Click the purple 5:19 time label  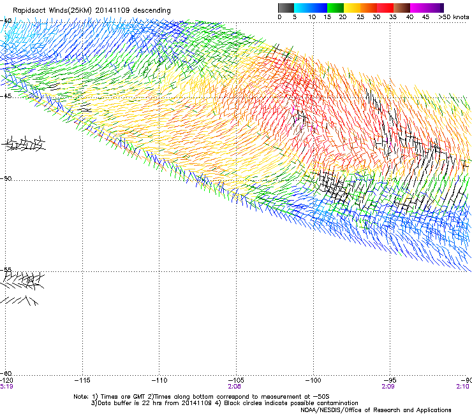pyautogui.click(x=6, y=387)
